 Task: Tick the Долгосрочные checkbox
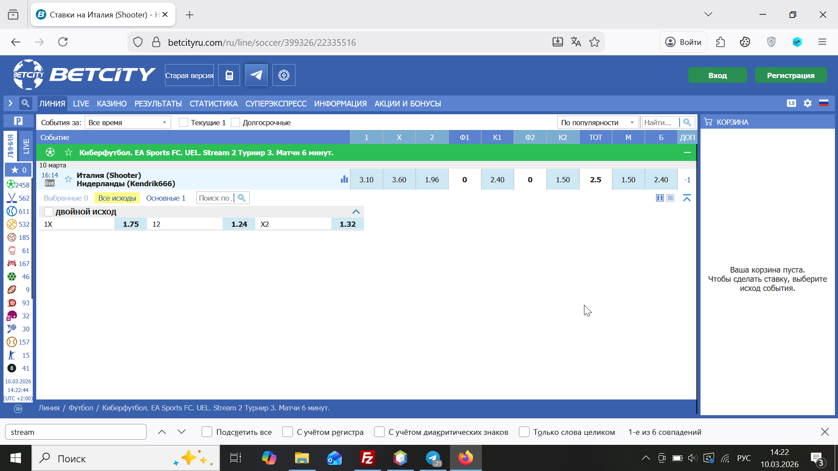[236, 123]
